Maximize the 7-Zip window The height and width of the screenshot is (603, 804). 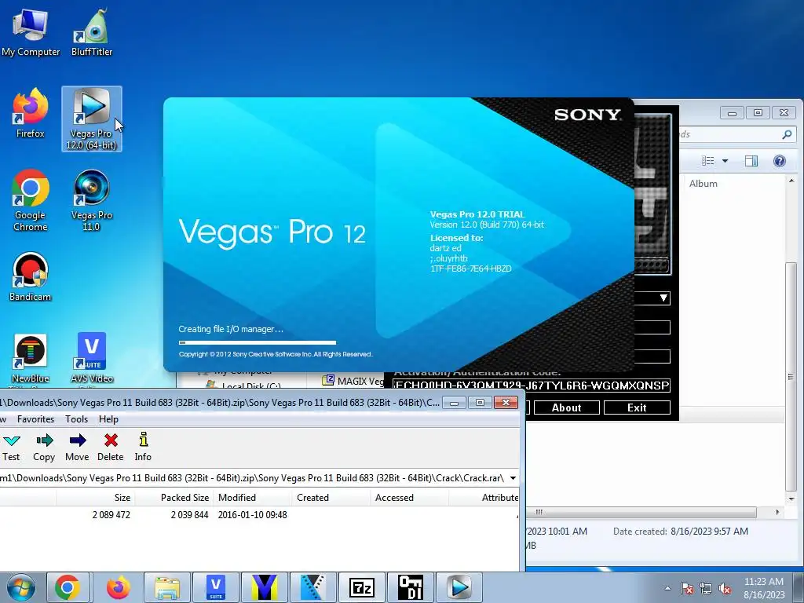(480, 403)
